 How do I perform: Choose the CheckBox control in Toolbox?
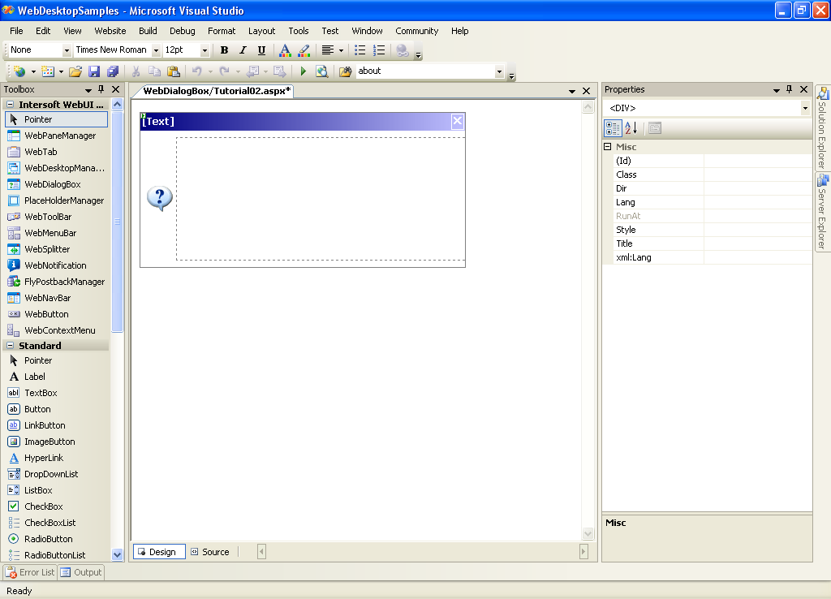click(x=43, y=506)
